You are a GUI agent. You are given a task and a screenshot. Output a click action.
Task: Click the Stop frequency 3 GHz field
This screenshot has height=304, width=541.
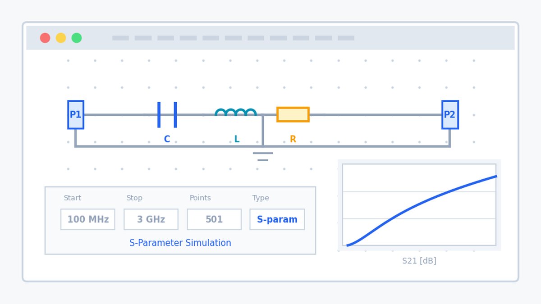click(x=151, y=219)
